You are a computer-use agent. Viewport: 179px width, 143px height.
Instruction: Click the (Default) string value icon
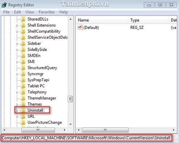point(80,27)
